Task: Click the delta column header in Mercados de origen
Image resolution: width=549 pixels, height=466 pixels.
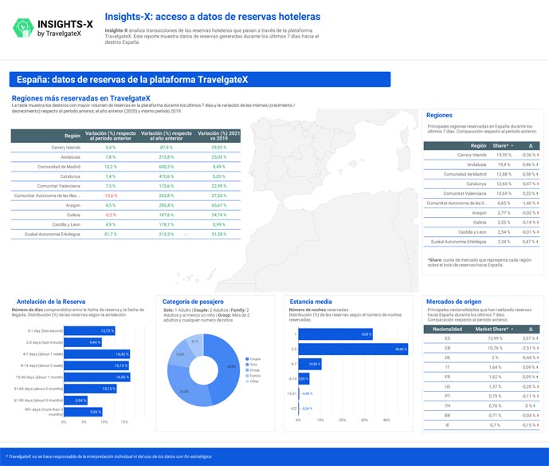Action: (531, 329)
